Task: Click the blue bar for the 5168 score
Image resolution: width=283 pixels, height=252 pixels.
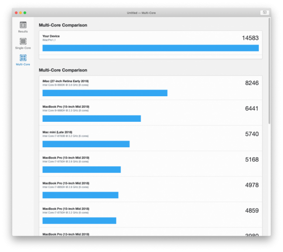Action: click(82, 169)
